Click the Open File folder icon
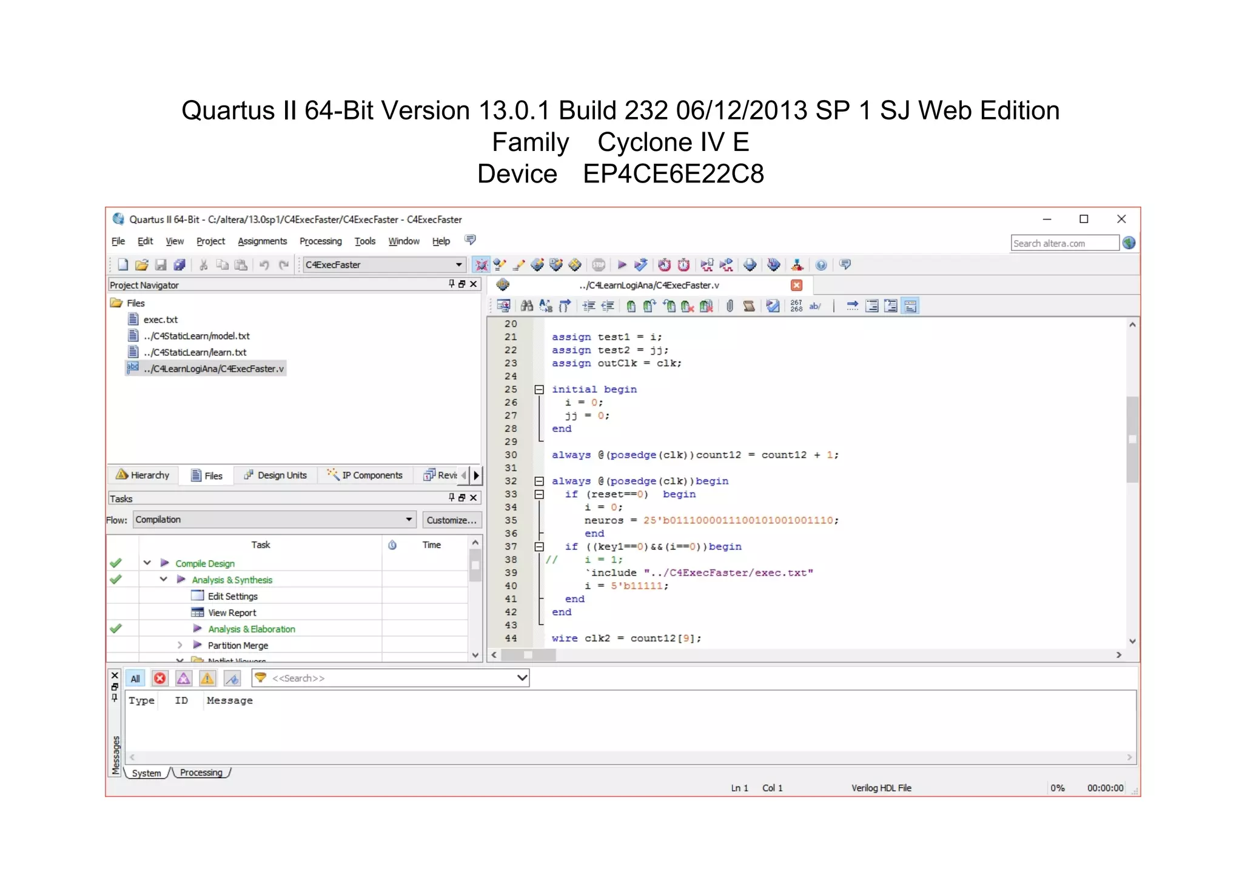 click(x=142, y=264)
